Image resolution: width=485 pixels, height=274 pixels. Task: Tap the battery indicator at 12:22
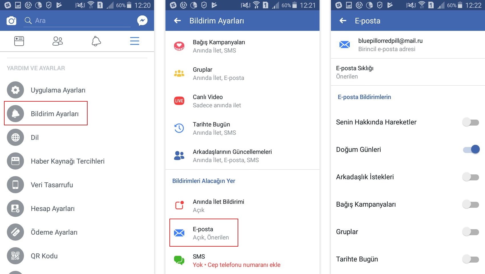tap(460, 5)
